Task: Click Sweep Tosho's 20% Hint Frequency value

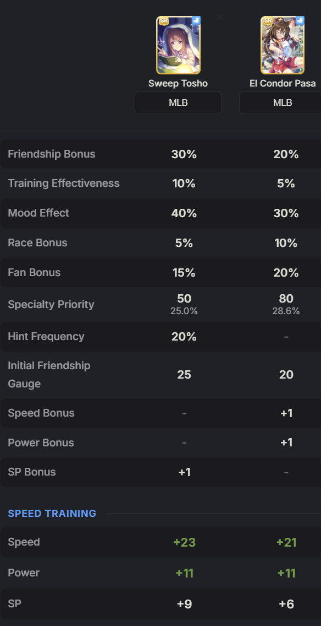Action: point(184,337)
